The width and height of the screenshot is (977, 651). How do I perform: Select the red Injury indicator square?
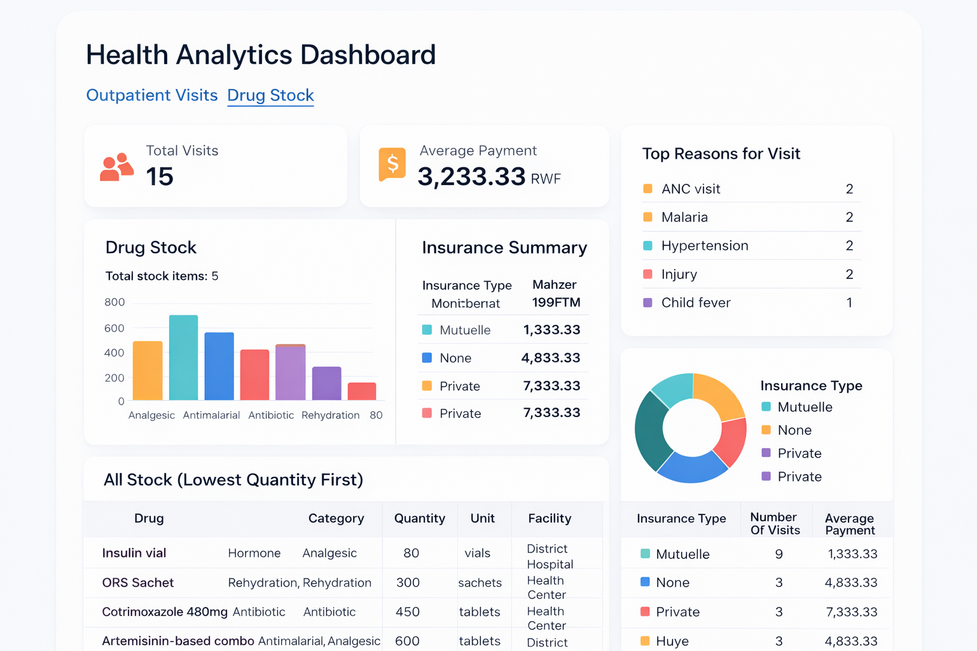click(x=648, y=273)
